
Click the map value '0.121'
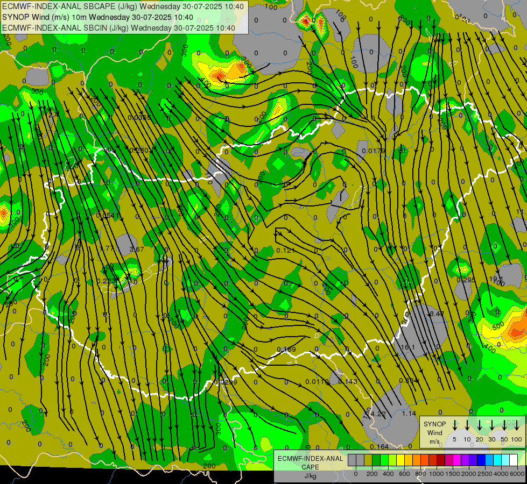pos(285,250)
